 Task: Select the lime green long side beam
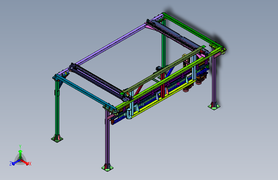(x=168, y=78)
